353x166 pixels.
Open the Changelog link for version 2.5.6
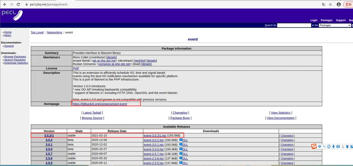pyautogui.click(x=287, y=159)
